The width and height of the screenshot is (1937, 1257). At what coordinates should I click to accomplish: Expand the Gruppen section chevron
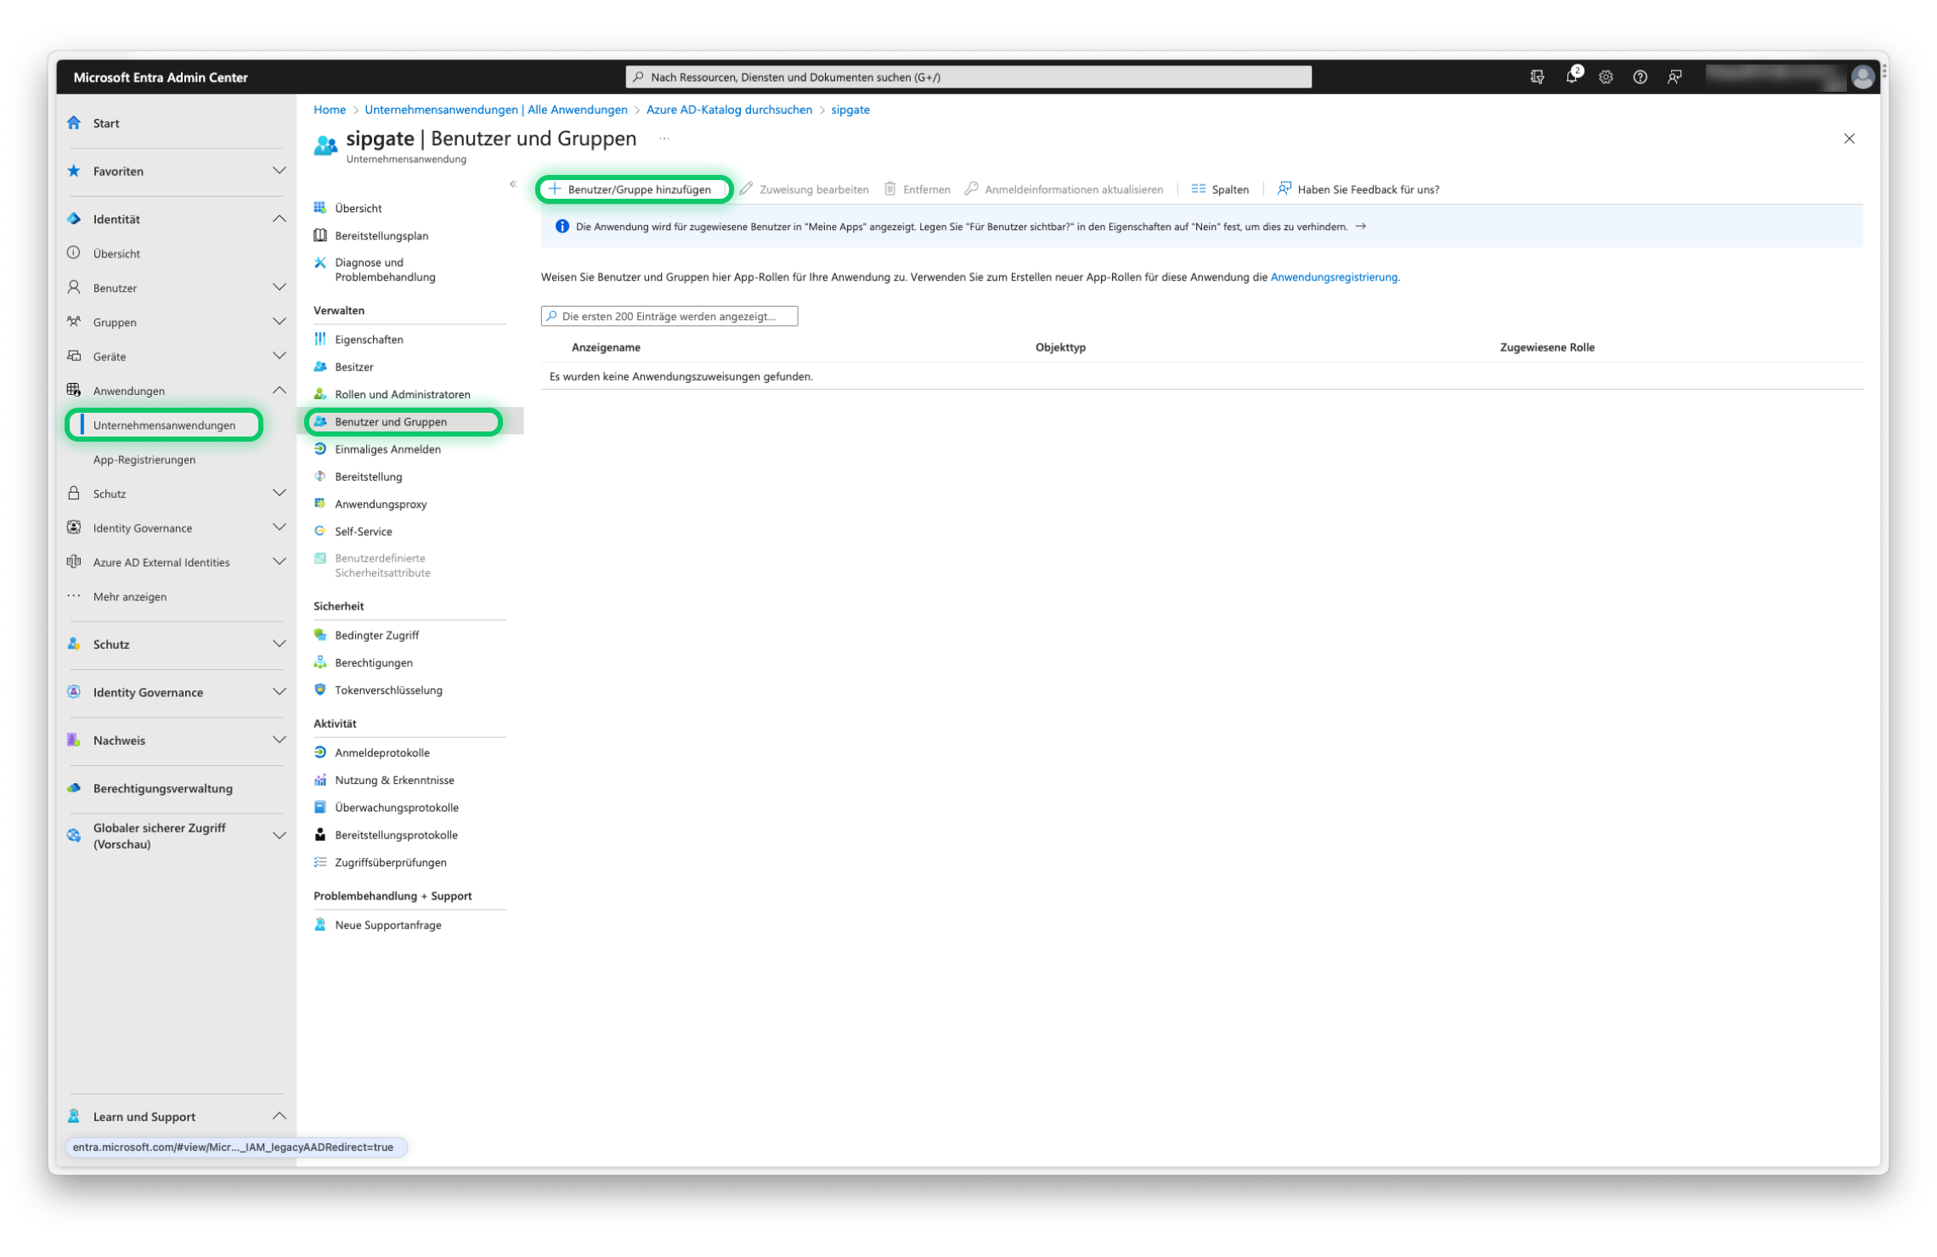280,321
